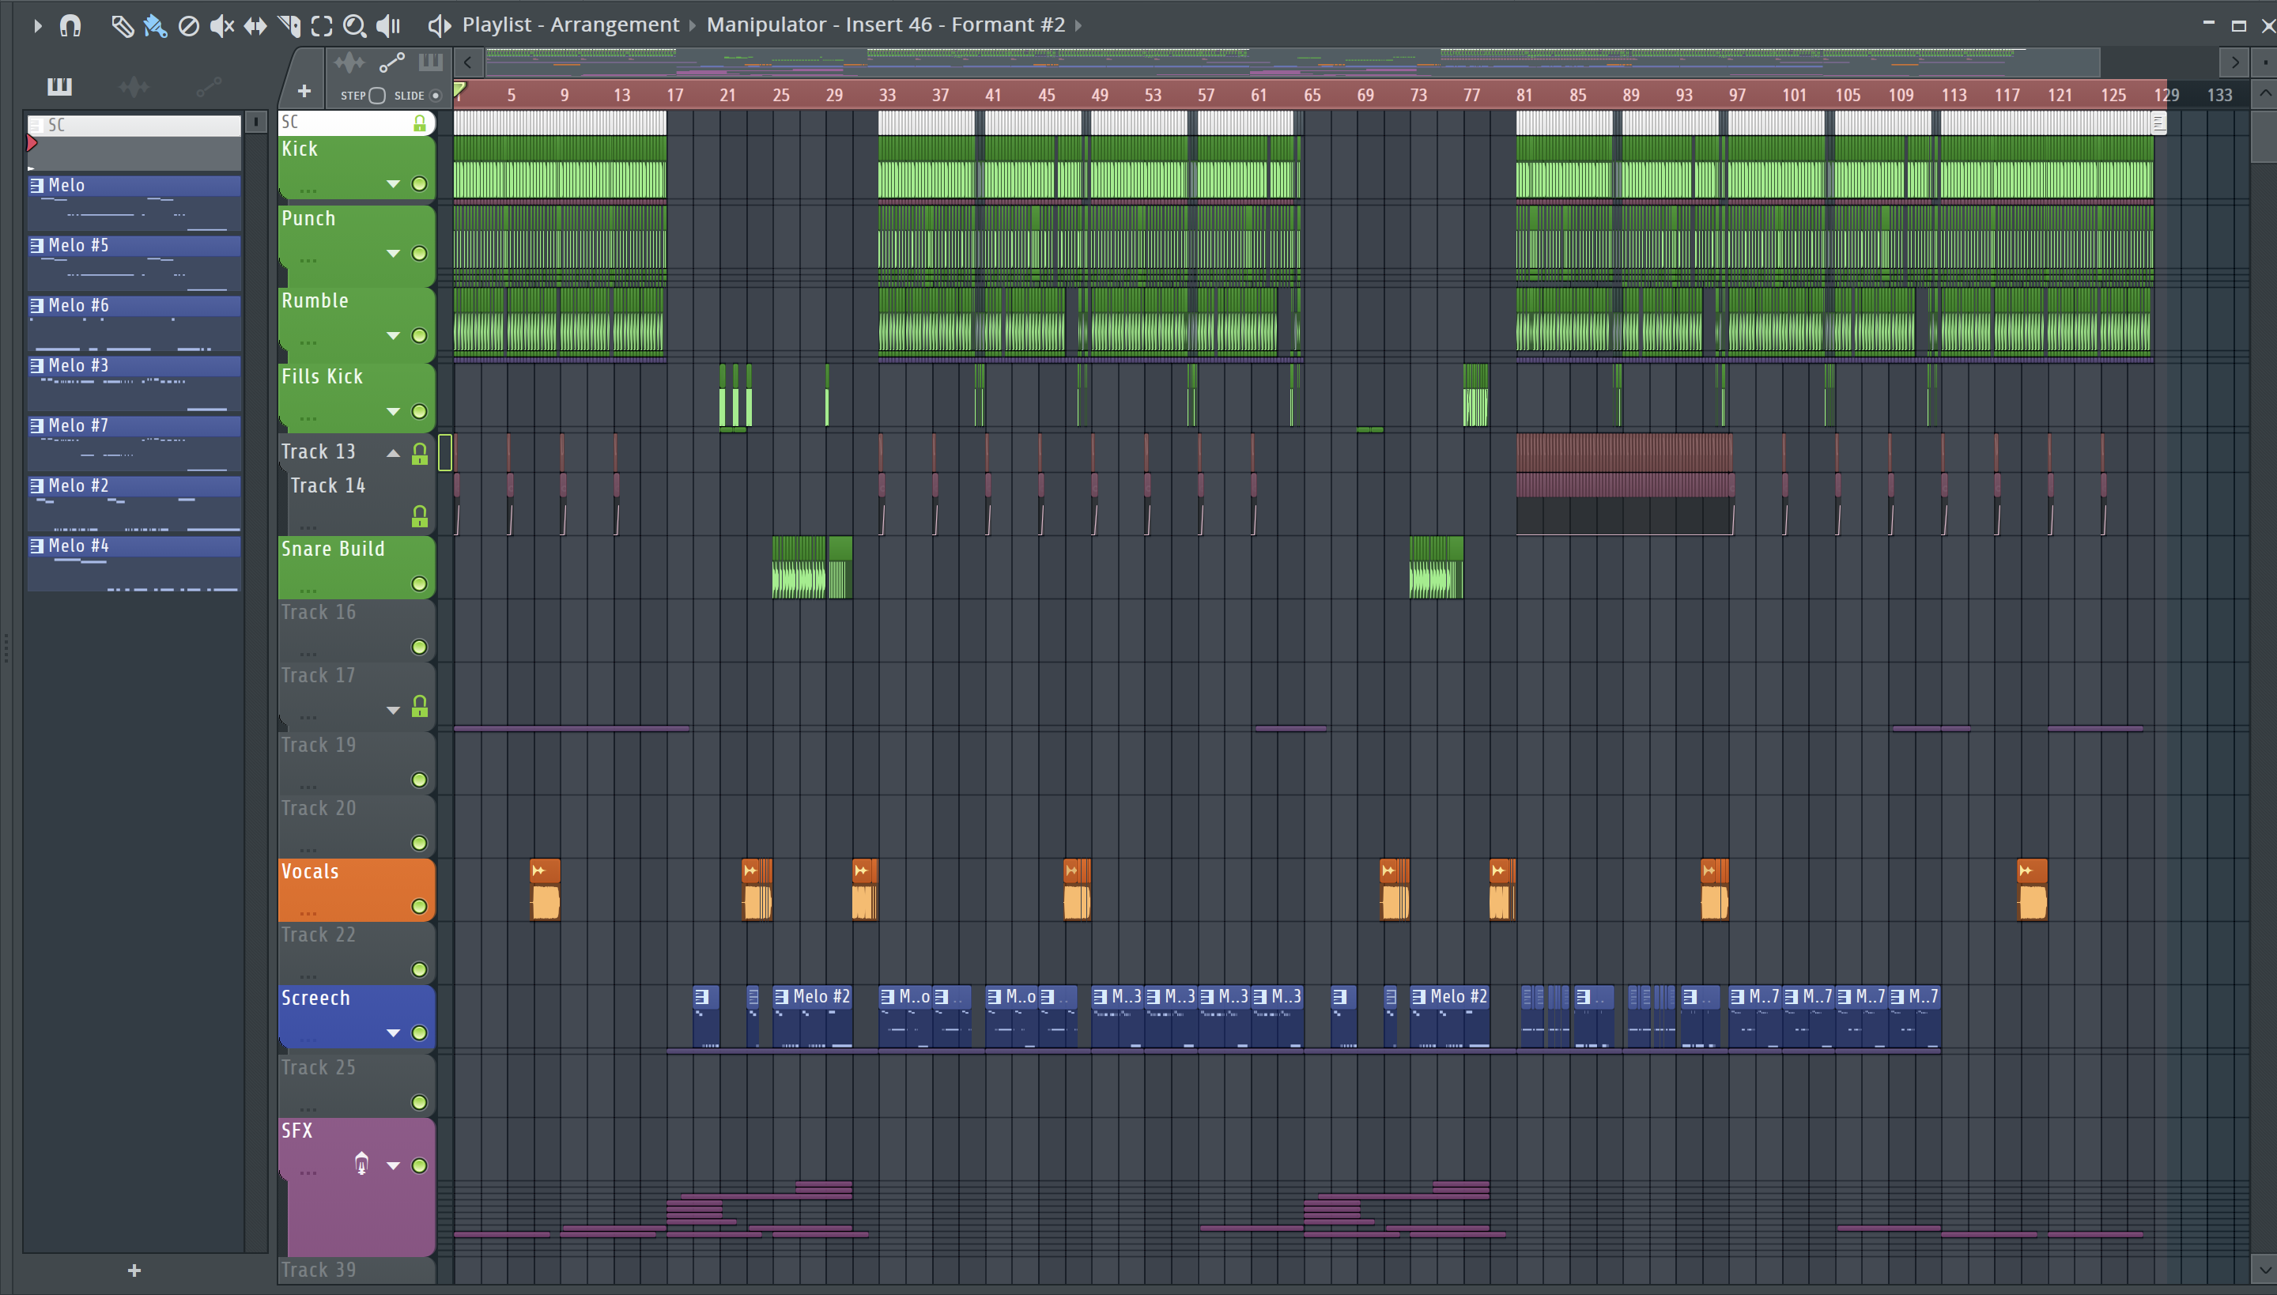
Task: Click the Playlist - Arrangement title
Action: point(570,25)
